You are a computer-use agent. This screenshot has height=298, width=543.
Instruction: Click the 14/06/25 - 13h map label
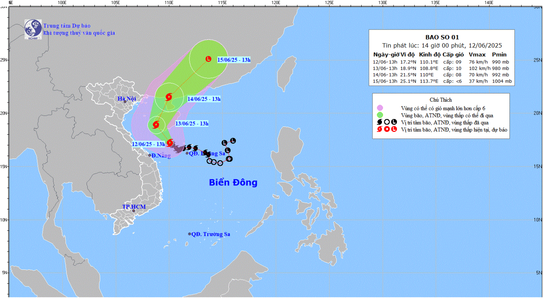pos(204,99)
